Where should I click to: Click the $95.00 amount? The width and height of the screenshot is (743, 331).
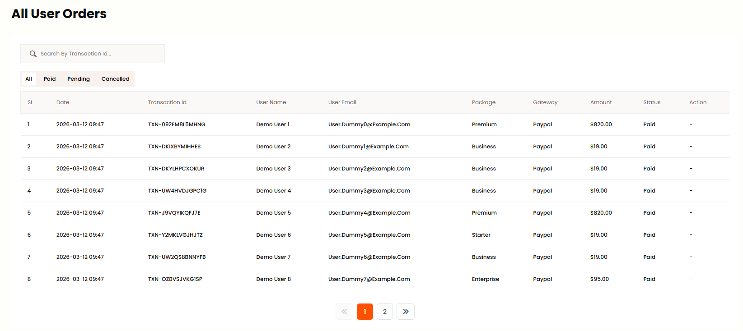coord(599,279)
